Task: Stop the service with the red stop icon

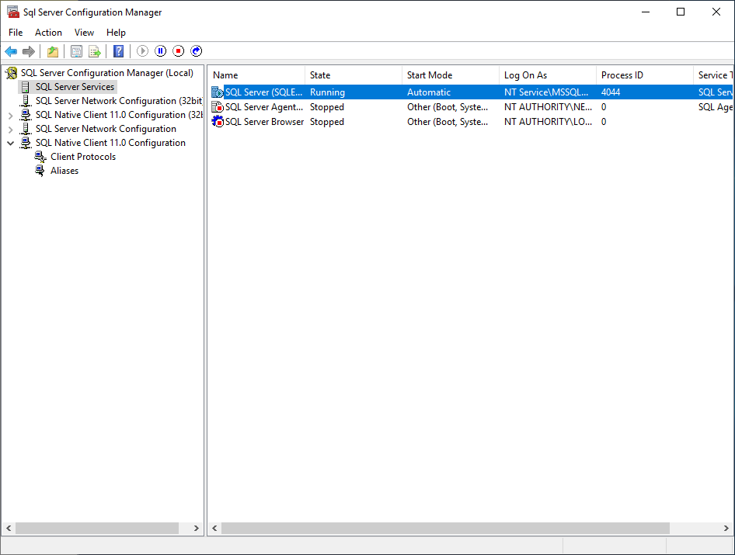Action: click(179, 51)
